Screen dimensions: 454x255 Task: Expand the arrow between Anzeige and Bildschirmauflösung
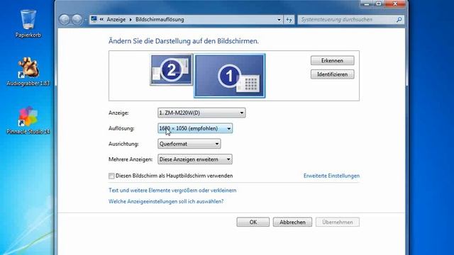tap(131, 19)
